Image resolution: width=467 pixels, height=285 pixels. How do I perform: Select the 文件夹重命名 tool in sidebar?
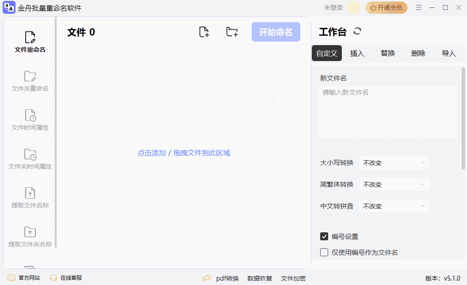(29, 81)
